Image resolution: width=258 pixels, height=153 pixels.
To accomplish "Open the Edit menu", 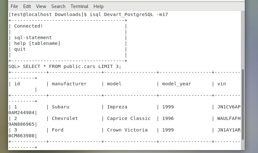I will point(27,6).
